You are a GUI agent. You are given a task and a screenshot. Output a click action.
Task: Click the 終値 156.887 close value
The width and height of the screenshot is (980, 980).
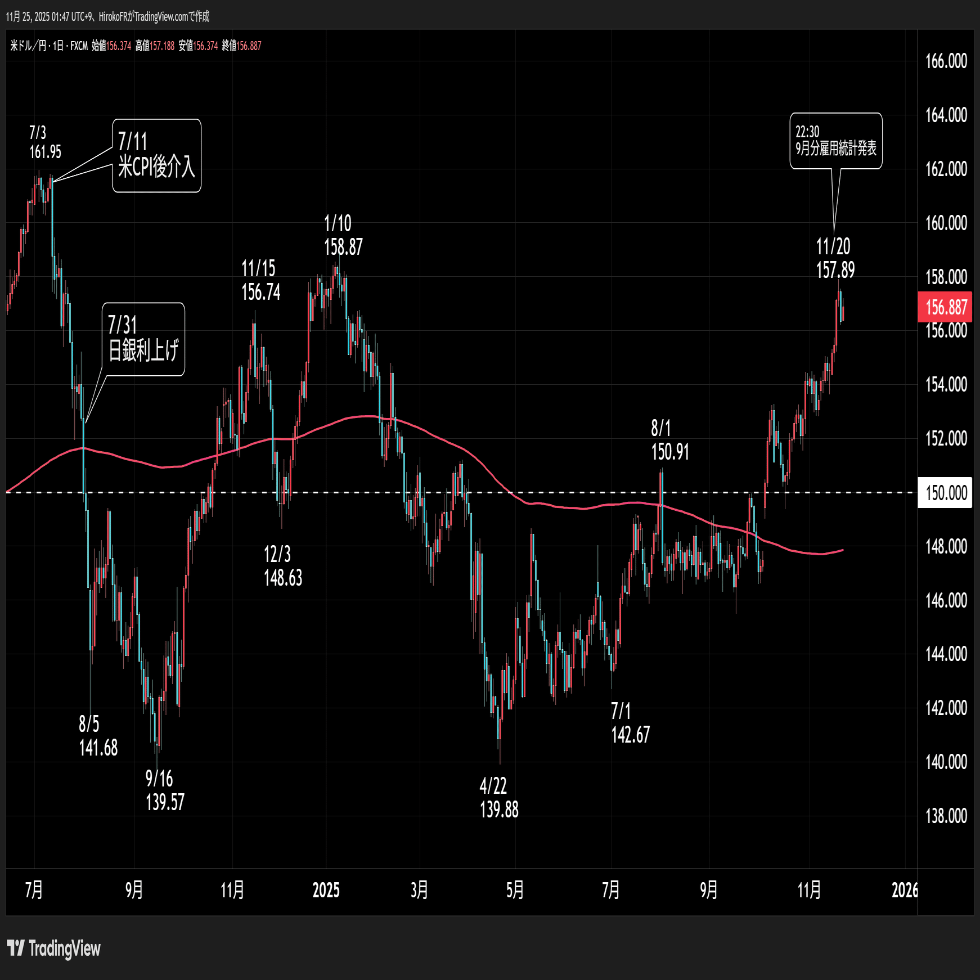pyautogui.click(x=241, y=46)
